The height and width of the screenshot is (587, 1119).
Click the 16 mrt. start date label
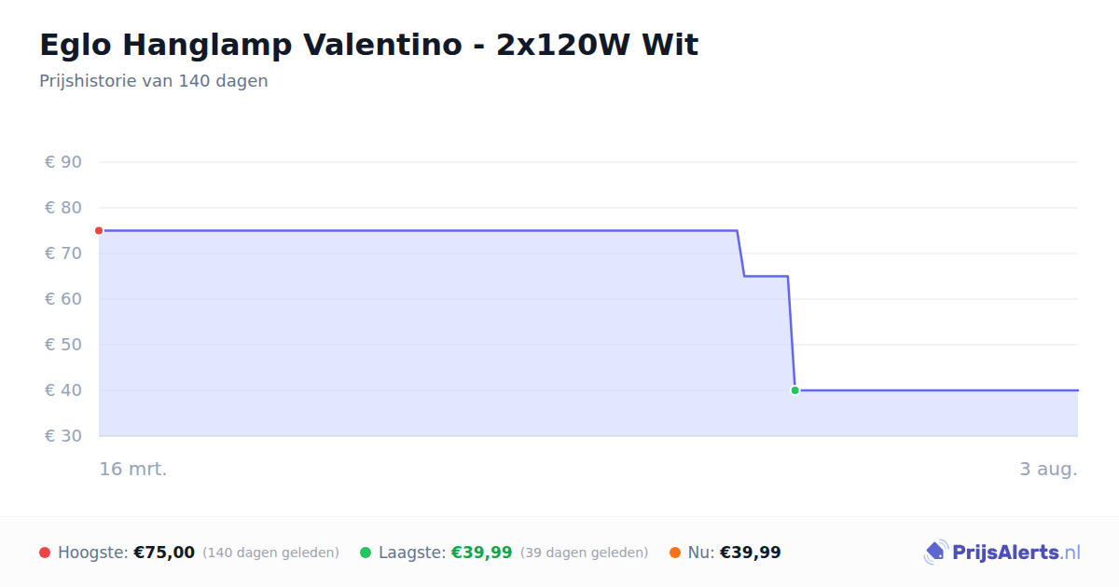[x=133, y=469]
